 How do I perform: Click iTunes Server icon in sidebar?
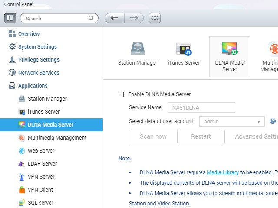[22, 112]
